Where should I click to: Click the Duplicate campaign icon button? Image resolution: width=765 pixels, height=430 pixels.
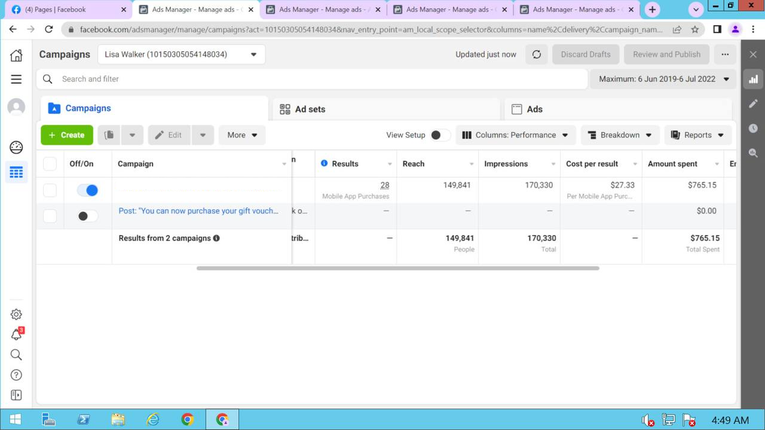click(x=109, y=135)
